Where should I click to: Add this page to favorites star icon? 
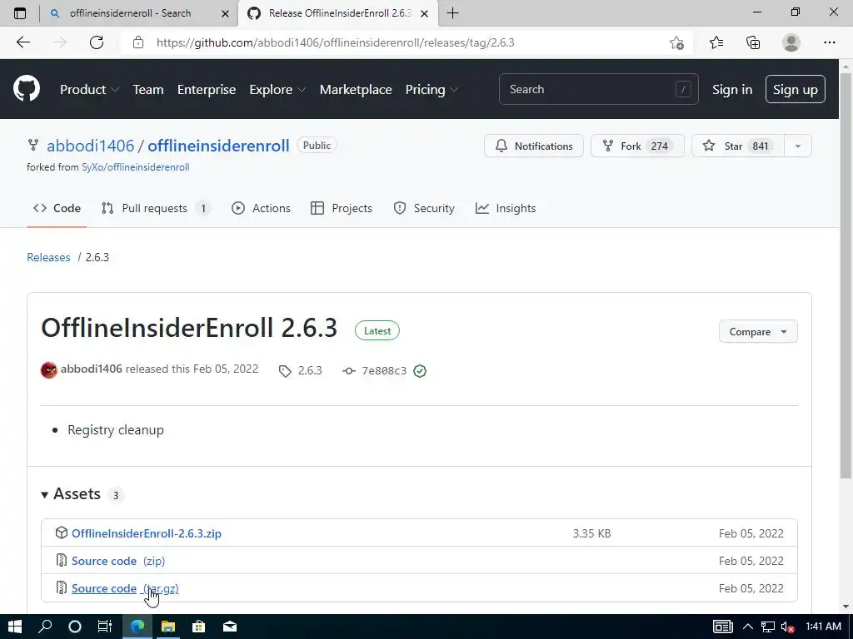676,42
